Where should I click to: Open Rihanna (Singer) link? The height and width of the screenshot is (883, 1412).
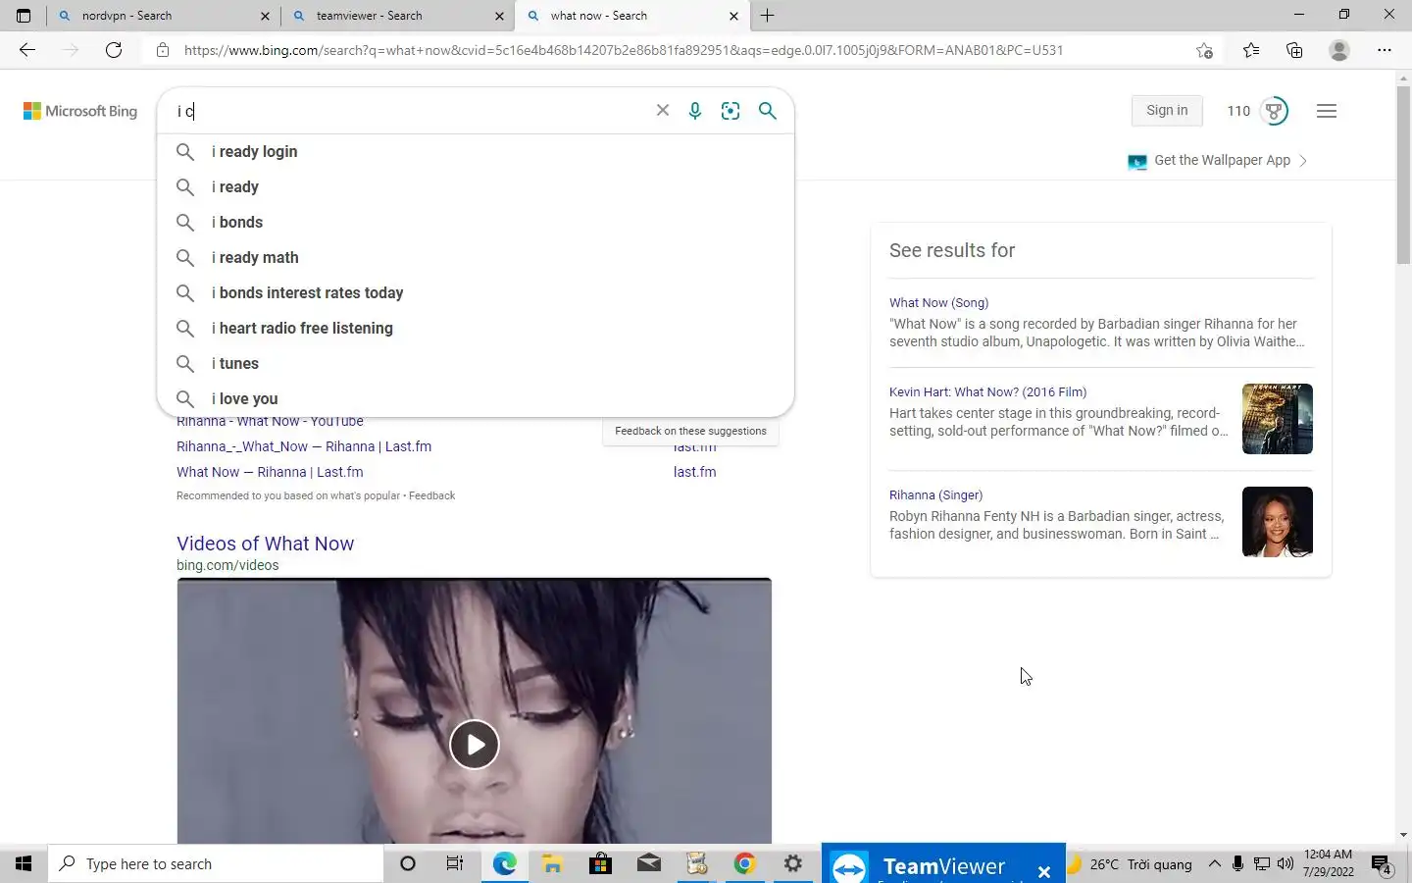click(x=935, y=494)
